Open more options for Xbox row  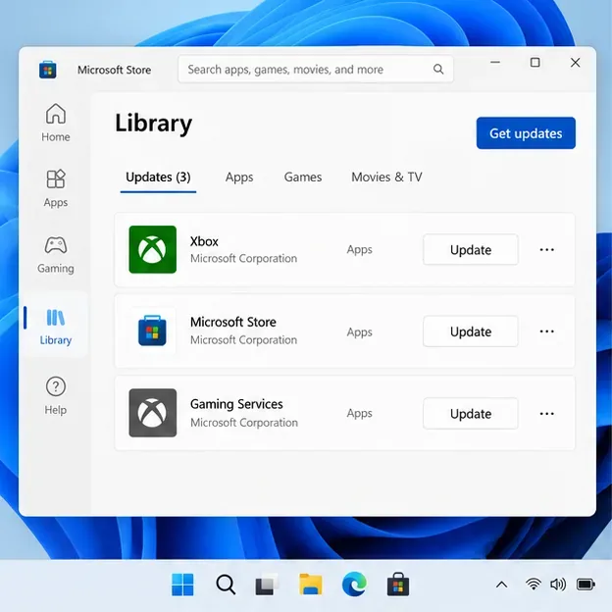tap(546, 249)
